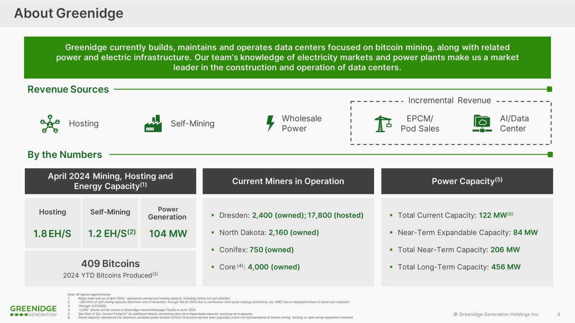Click footnote 1 about rated hash rate

(x=149, y=298)
